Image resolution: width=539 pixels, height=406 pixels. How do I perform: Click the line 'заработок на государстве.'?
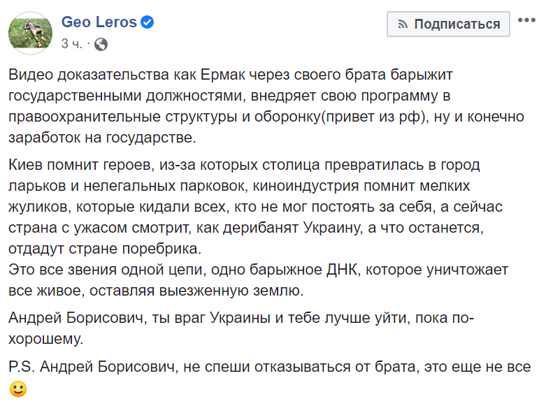tap(102, 138)
